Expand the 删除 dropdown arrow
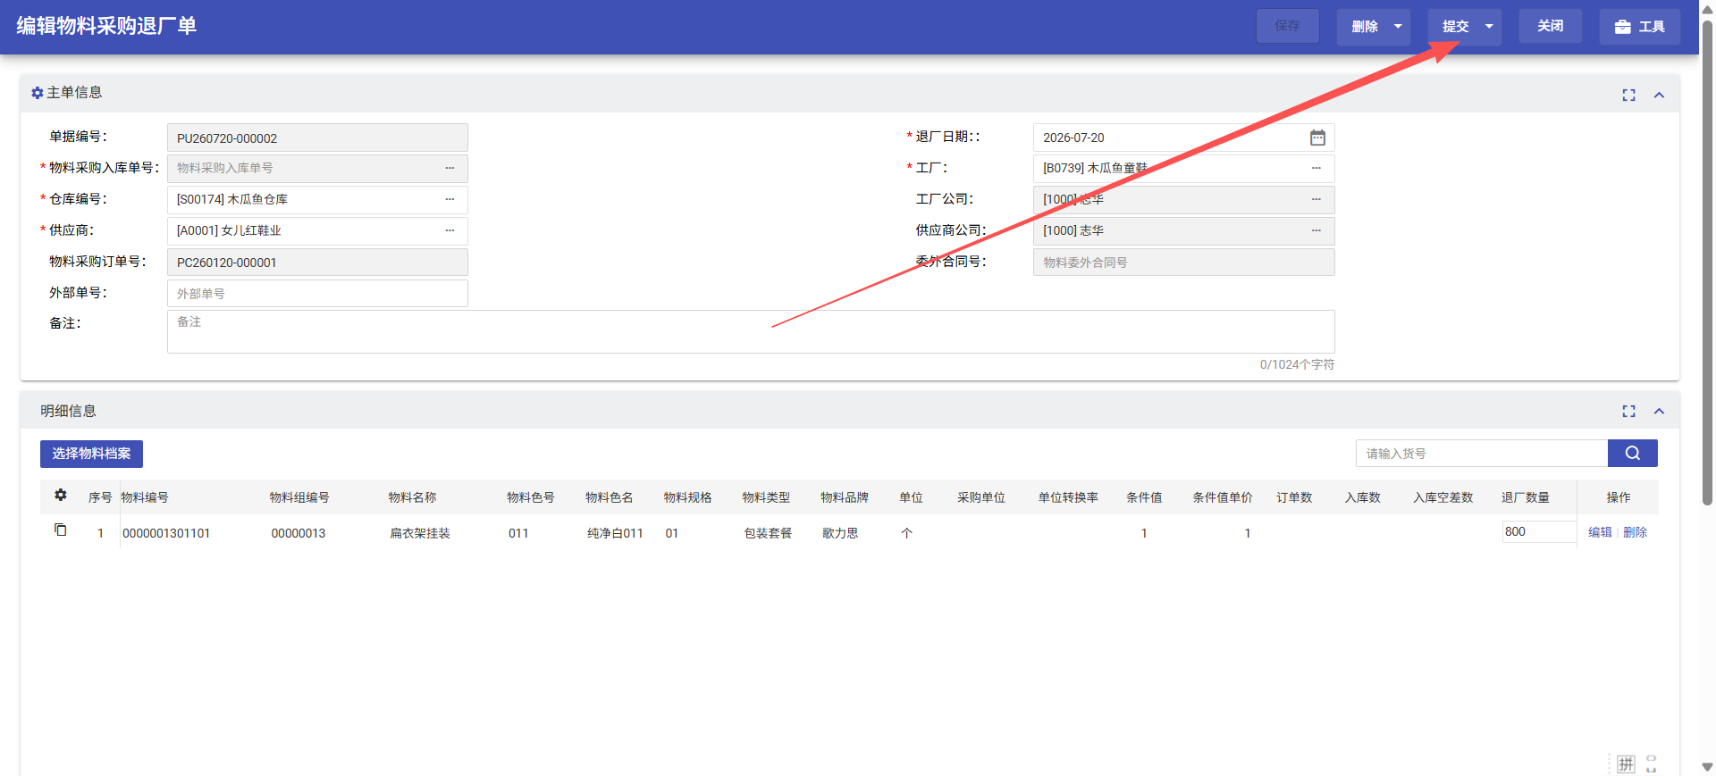Screen dimensions: 1716x776 pos(1398,27)
